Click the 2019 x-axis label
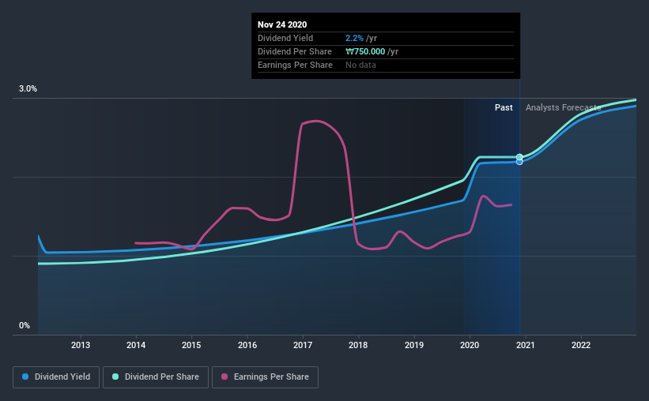 click(414, 345)
